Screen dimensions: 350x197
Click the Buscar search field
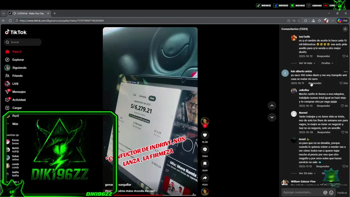(x=23, y=42)
